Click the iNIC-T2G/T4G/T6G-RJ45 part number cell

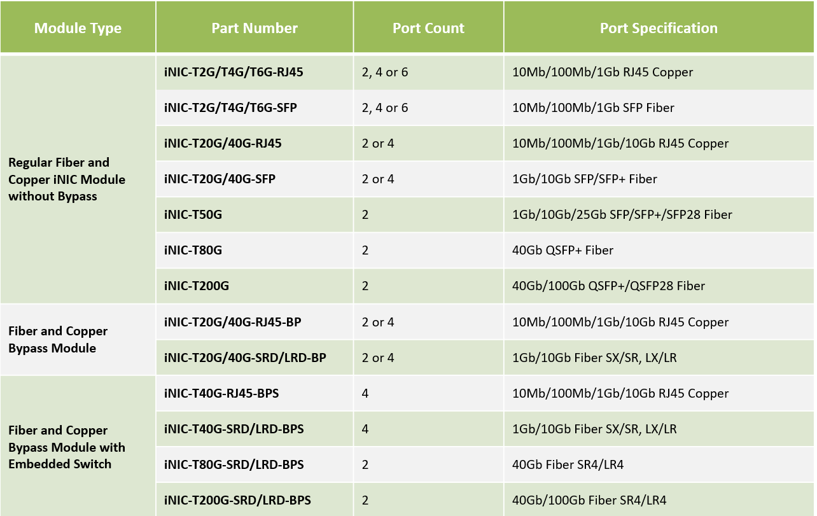pos(234,72)
